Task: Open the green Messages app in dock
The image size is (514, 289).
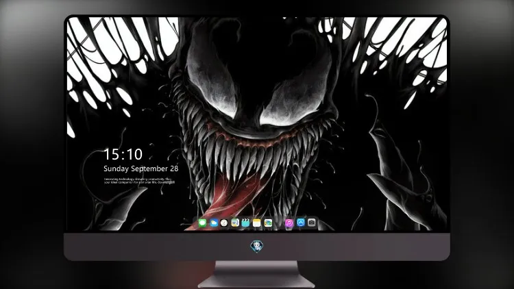Action: tap(202, 223)
